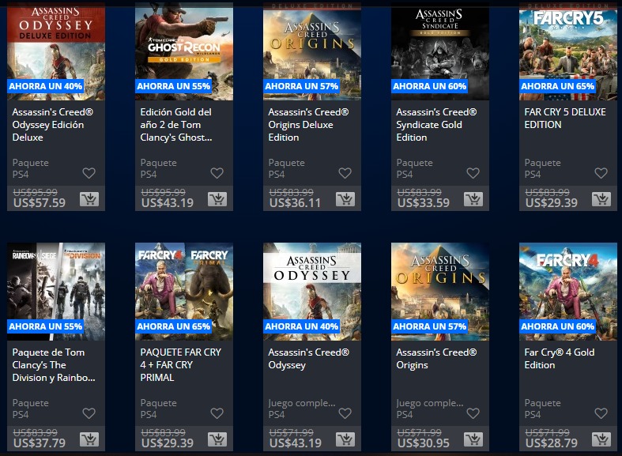Toggle wishlist heart on Assassin's Creed Origins standard
The width and height of the screenshot is (622, 456).
(473, 413)
